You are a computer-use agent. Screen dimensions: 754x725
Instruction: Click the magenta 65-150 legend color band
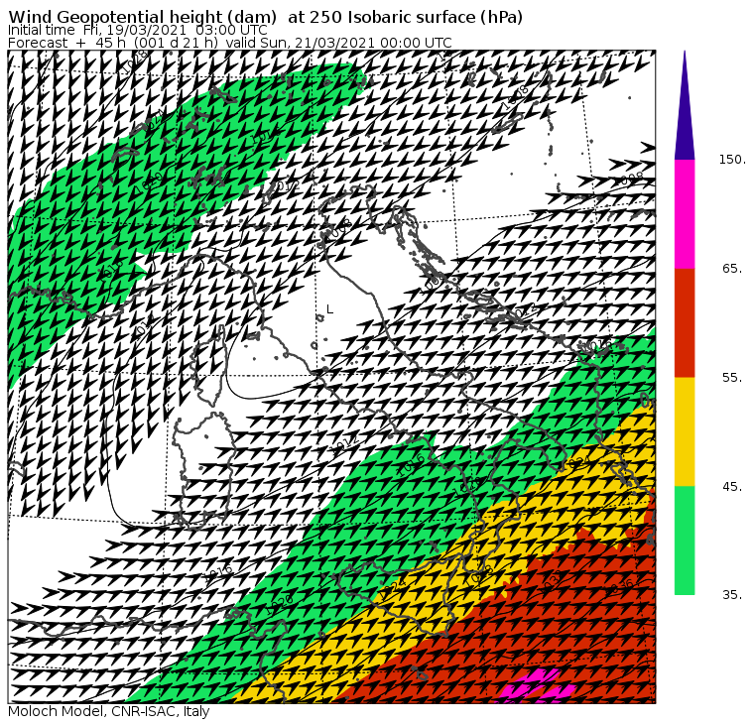pyautogui.click(x=685, y=214)
